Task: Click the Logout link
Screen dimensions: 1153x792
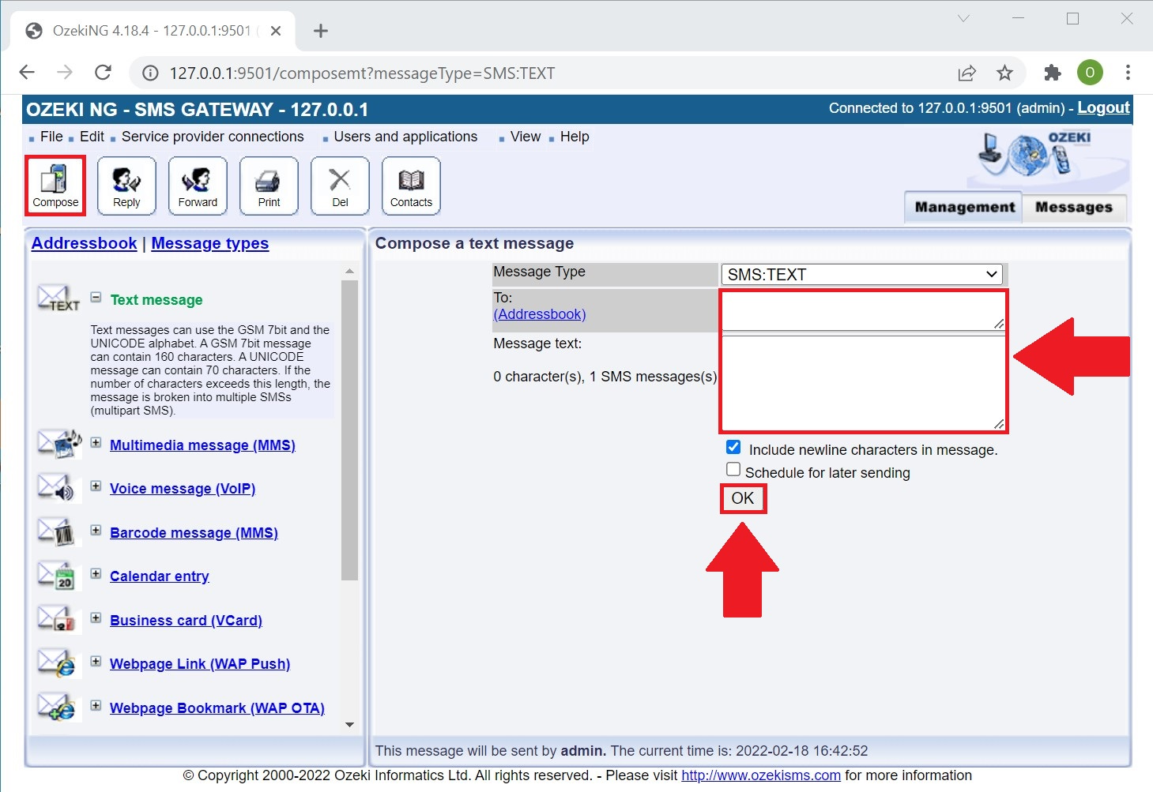Action: point(1103,108)
